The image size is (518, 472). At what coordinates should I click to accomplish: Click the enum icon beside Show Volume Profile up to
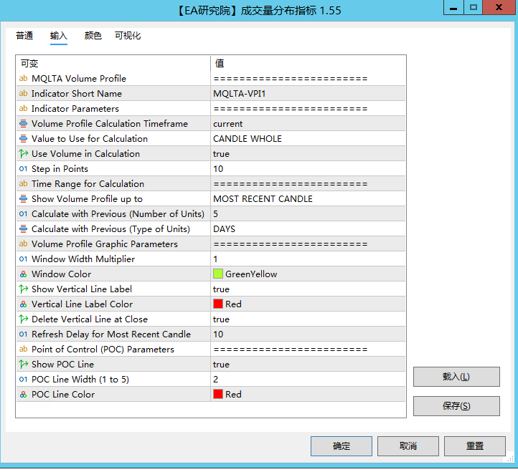tap(23, 199)
